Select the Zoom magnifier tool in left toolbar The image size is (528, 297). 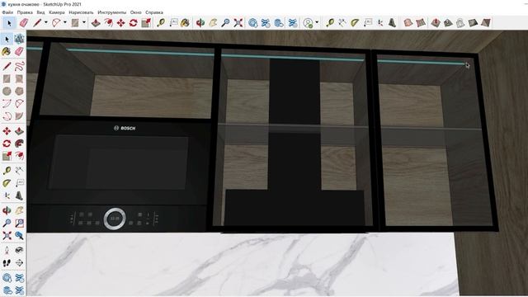pos(7,223)
